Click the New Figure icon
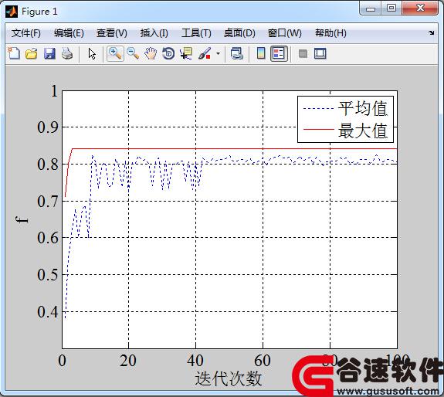The image size is (444, 397). pos(14,53)
